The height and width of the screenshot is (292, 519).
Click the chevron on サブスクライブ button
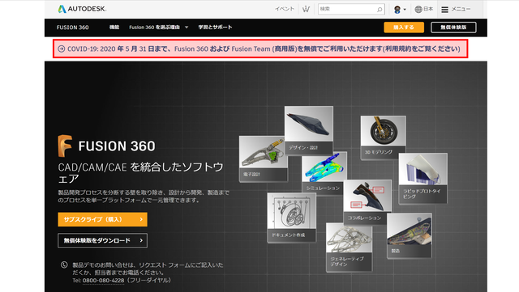(x=141, y=219)
